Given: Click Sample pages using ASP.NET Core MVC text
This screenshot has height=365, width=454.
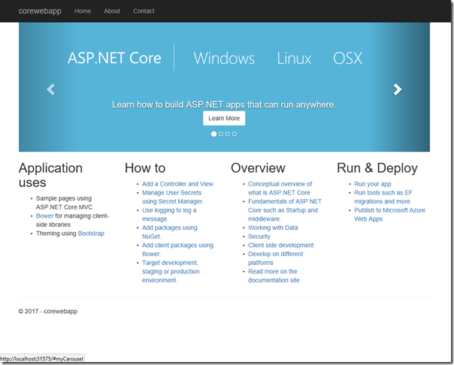Looking at the screenshot, I should 64,203.
